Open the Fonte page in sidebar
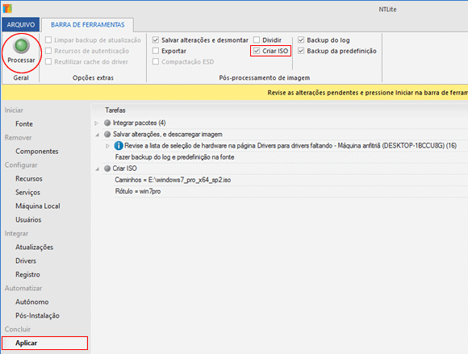 coord(24,123)
